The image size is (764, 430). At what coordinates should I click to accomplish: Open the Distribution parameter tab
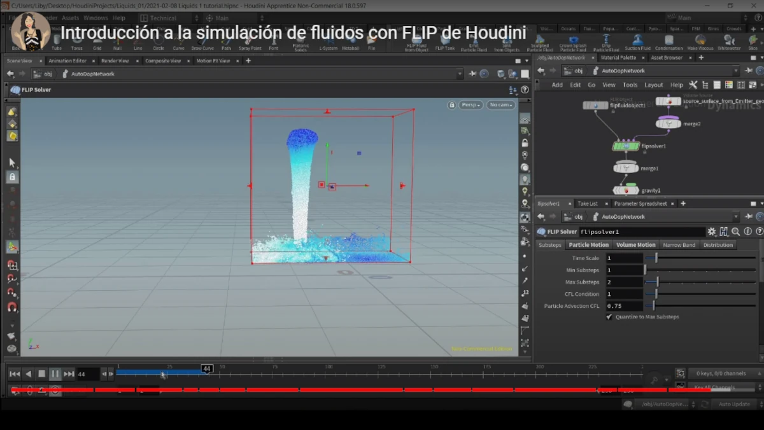coord(718,245)
